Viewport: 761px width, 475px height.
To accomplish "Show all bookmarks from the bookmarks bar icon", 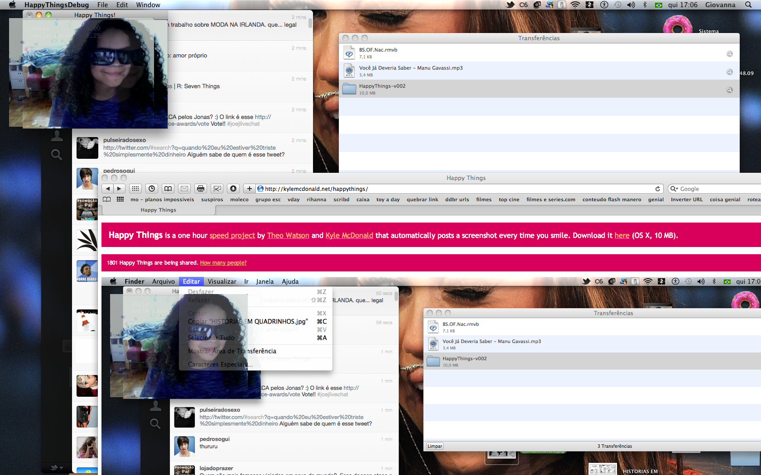I will pyautogui.click(x=107, y=199).
